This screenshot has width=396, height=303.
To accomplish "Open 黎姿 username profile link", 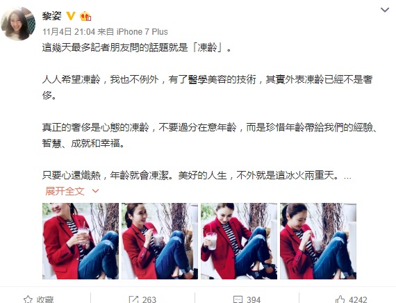I will 52,16.
